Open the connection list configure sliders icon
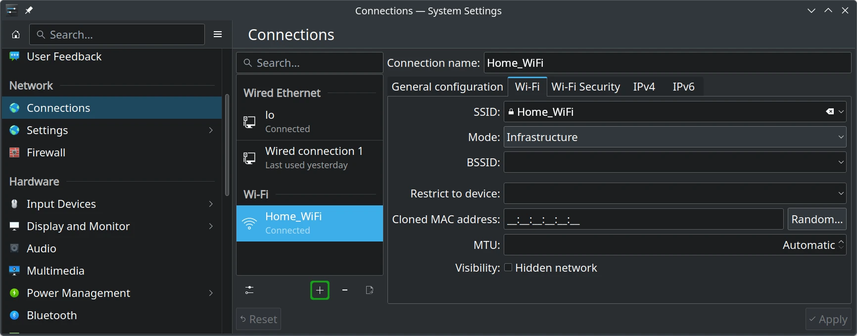 coord(249,290)
